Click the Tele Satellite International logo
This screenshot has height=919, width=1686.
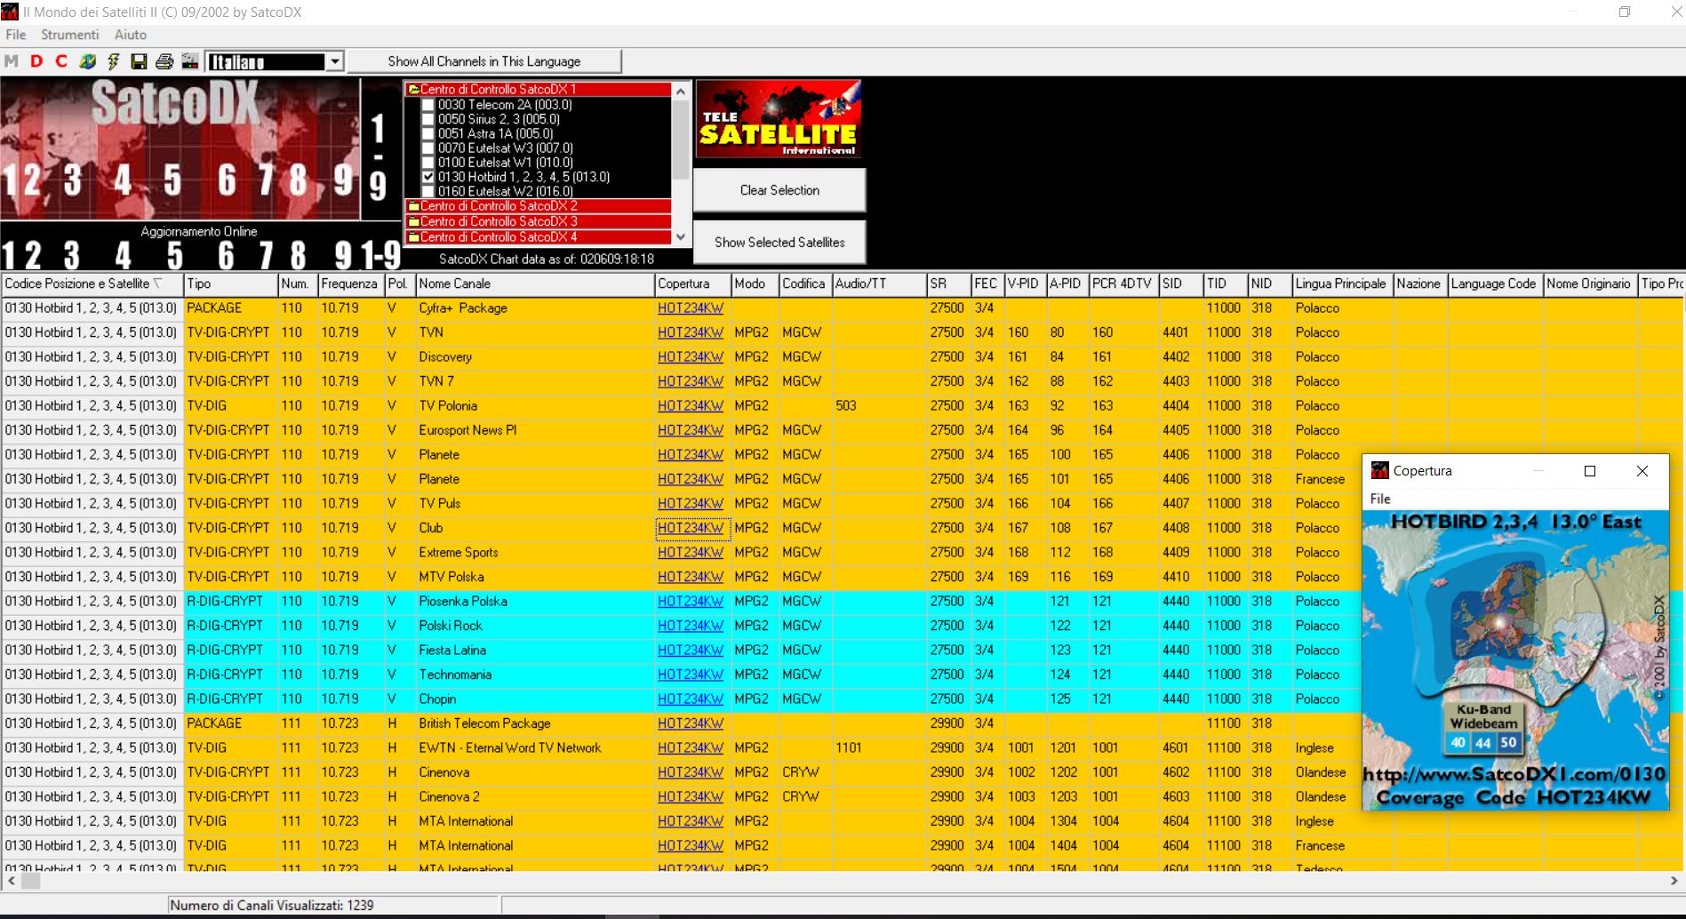coord(779,118)
